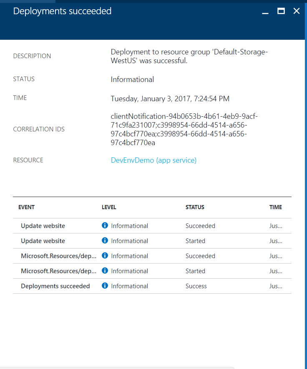Sort table by TIME column header
This screenshot has width=307, height=369.
(276, 208)
